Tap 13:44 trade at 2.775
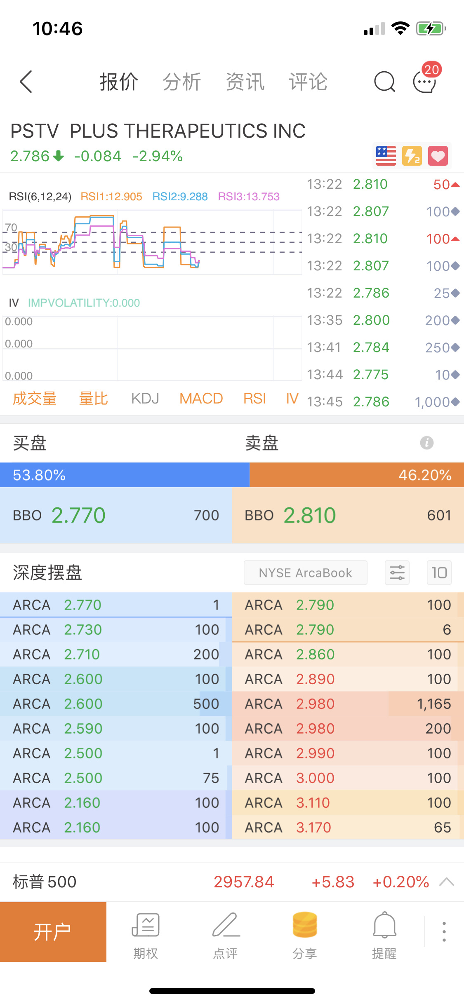The image size is (464, 1004). coord(383,375)
